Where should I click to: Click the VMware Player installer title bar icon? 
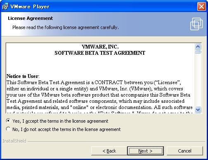click(5, 6)
